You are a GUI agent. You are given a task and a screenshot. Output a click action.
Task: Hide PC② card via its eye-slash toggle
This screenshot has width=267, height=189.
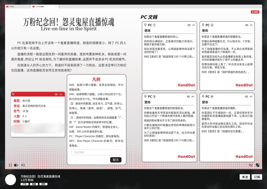coord(246,25)
